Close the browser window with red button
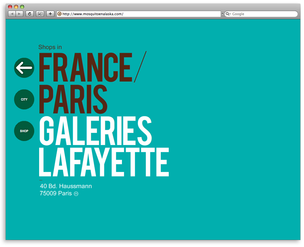304x247 pixels. [x=10, y=7]
